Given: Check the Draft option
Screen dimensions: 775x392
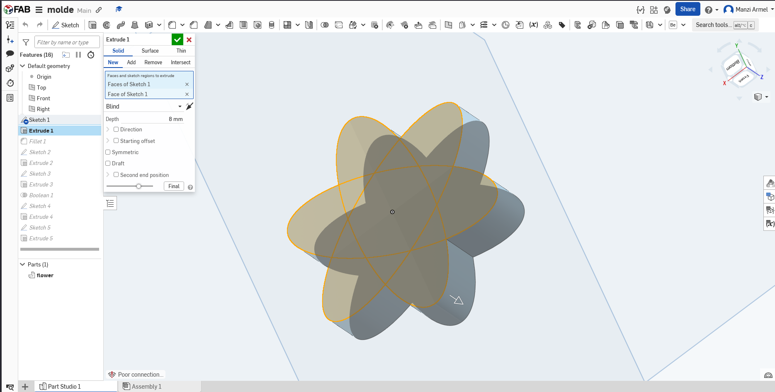Looking at the screenshot, I should tap(108, 163).
